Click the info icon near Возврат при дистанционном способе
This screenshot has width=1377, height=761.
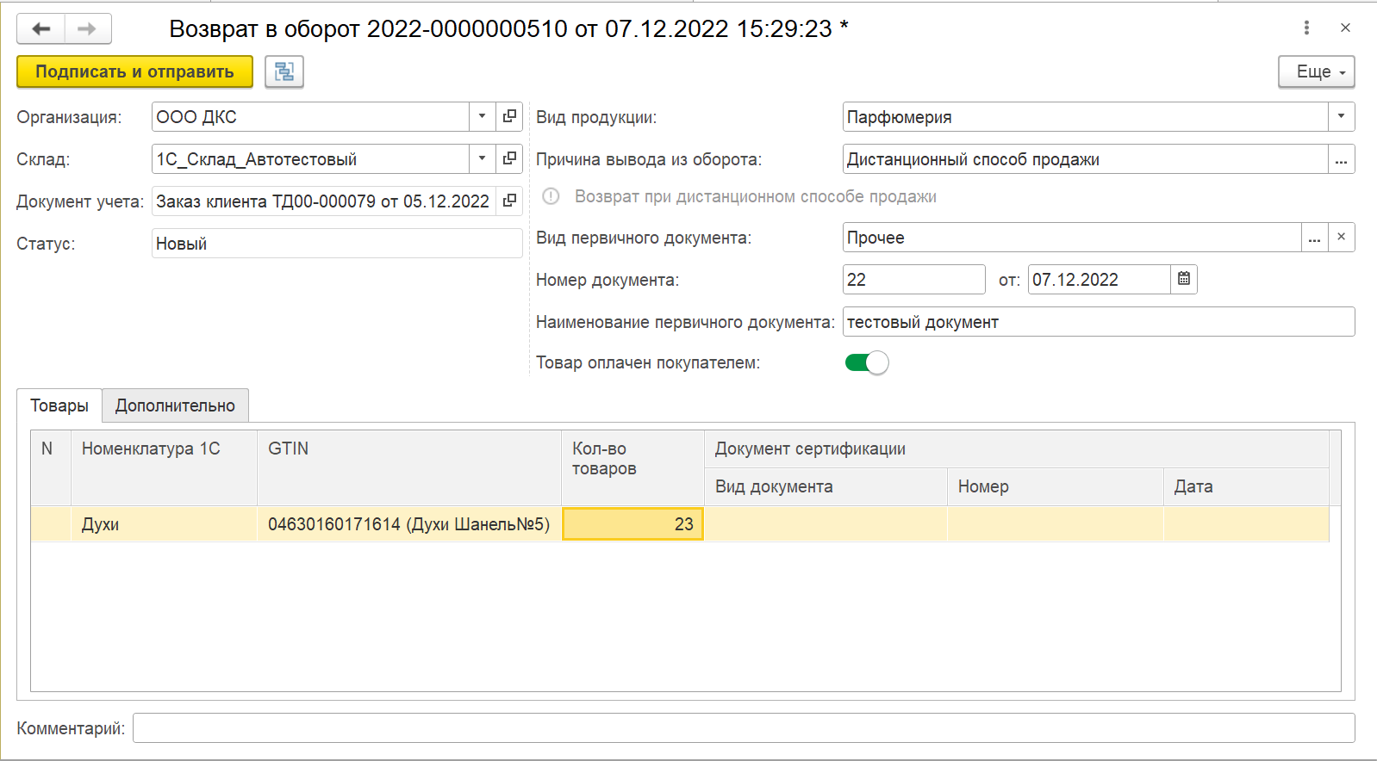coord(551,196)
